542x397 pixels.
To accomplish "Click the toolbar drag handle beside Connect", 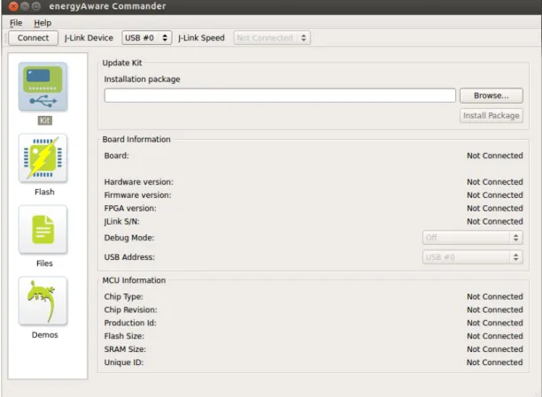I will coord(5,38).
